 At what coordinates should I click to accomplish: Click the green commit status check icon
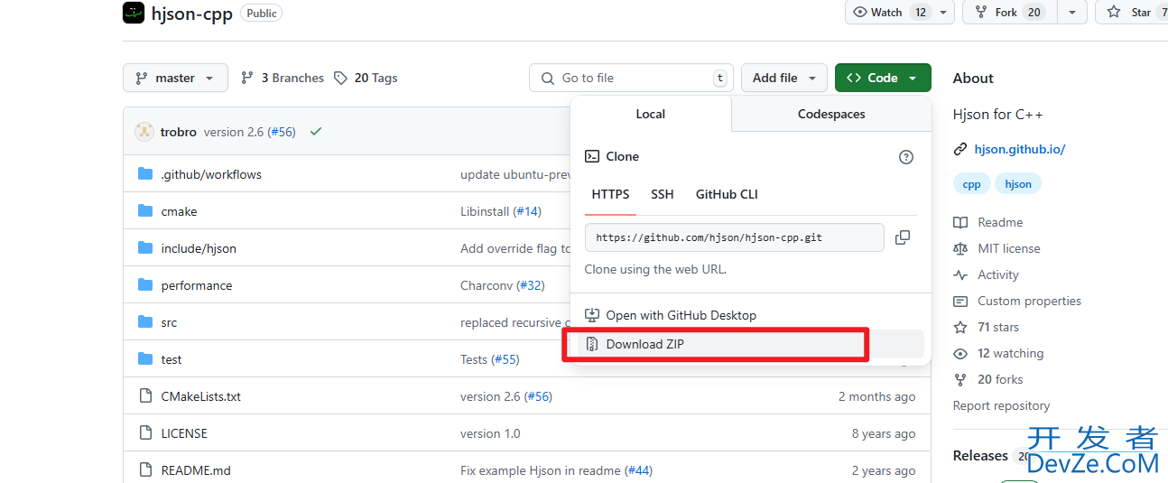[x=316, y=132]
